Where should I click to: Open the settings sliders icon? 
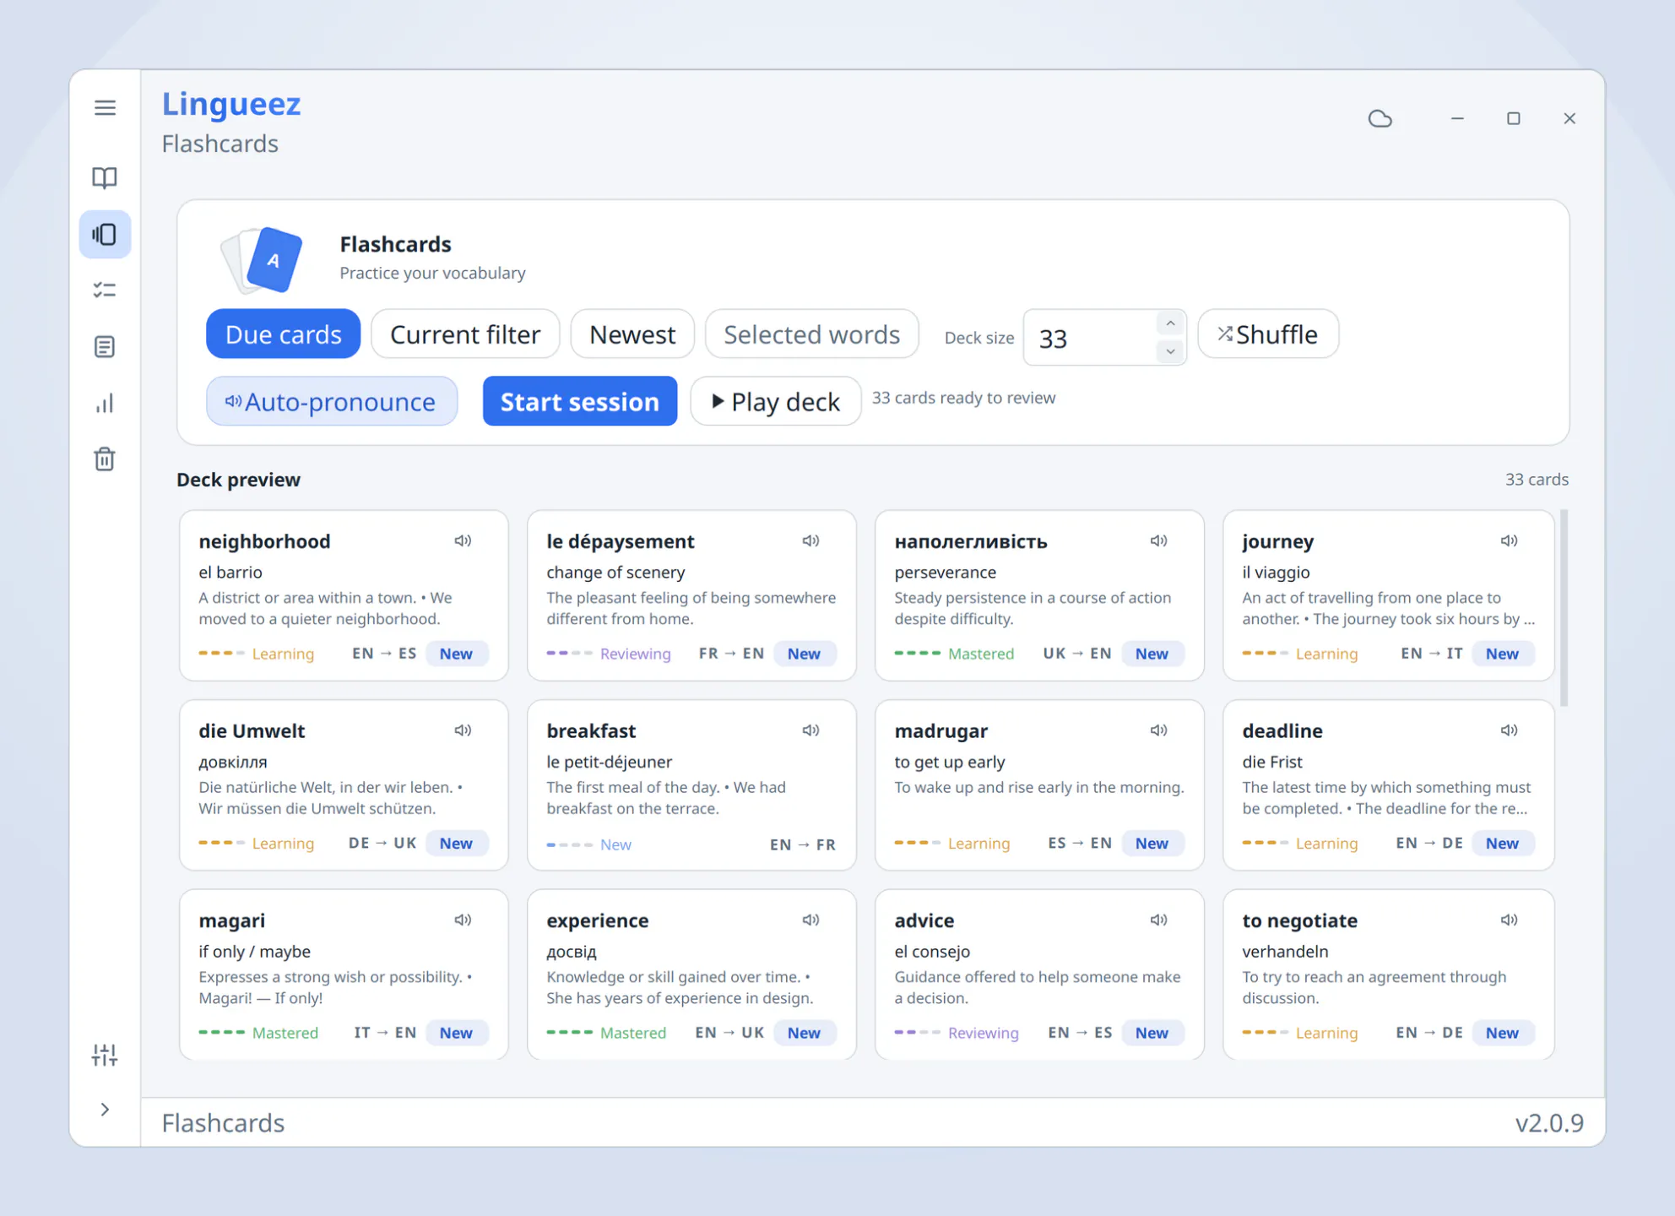(x=105, y=1055)
